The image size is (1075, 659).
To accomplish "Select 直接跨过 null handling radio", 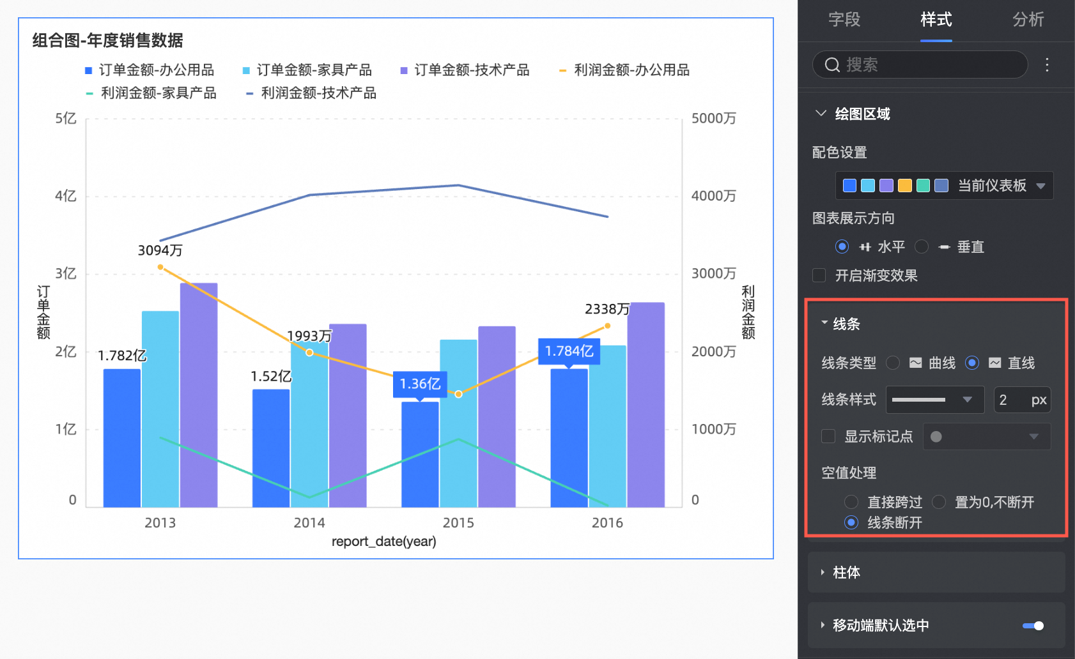I will coord(851,502).
